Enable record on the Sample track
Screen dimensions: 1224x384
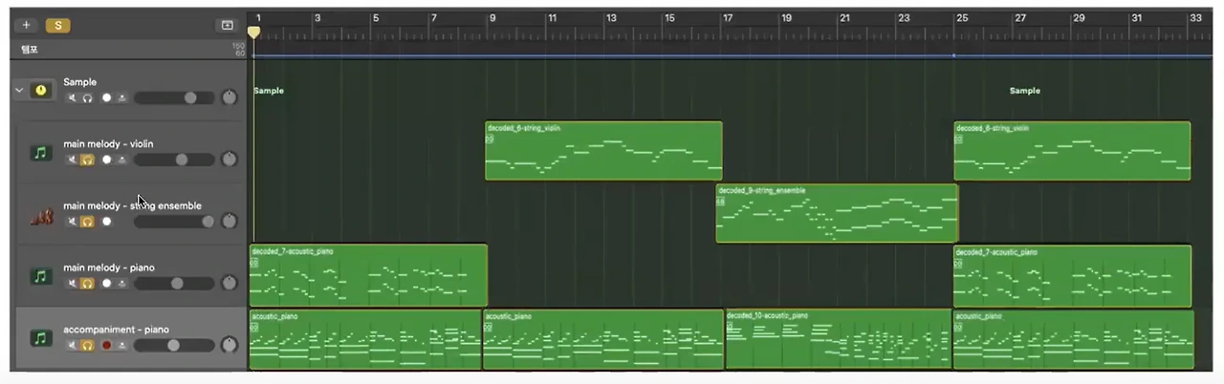click(x=107, y=97)
